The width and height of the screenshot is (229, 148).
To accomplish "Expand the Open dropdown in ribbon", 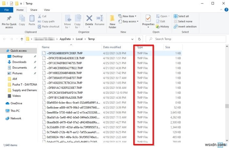I will coord(163,16).
